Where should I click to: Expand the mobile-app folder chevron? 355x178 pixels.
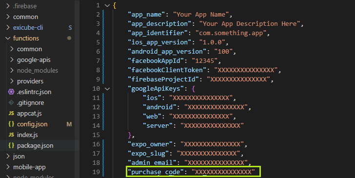[8, 167]
